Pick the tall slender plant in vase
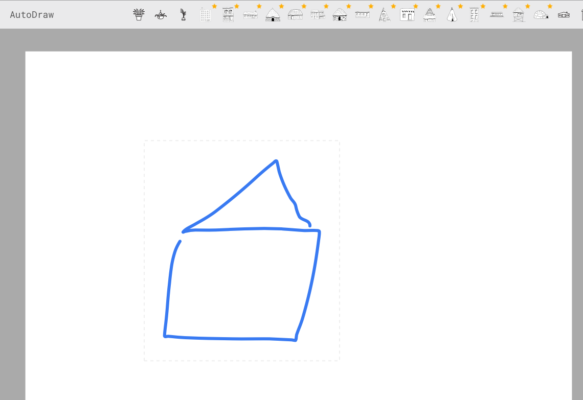Image resolution: width=583 pixels, height=400 pixels. (x=183, y=14)
